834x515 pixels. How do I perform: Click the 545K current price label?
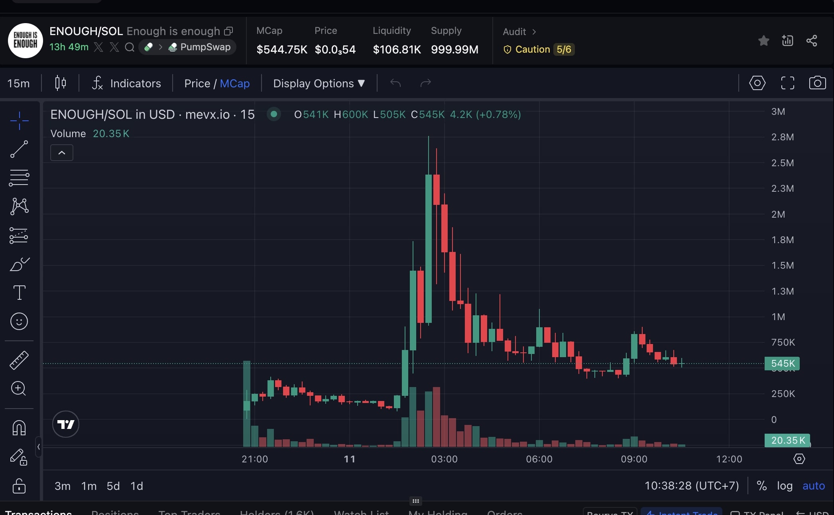[x=782, y=364]
